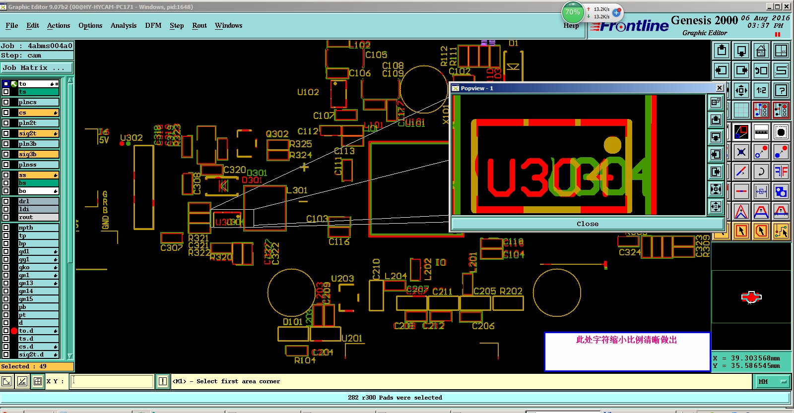This screenshot has width=794, height=413.
Task: Select the move feature tool icon
Action: [761, 152]
